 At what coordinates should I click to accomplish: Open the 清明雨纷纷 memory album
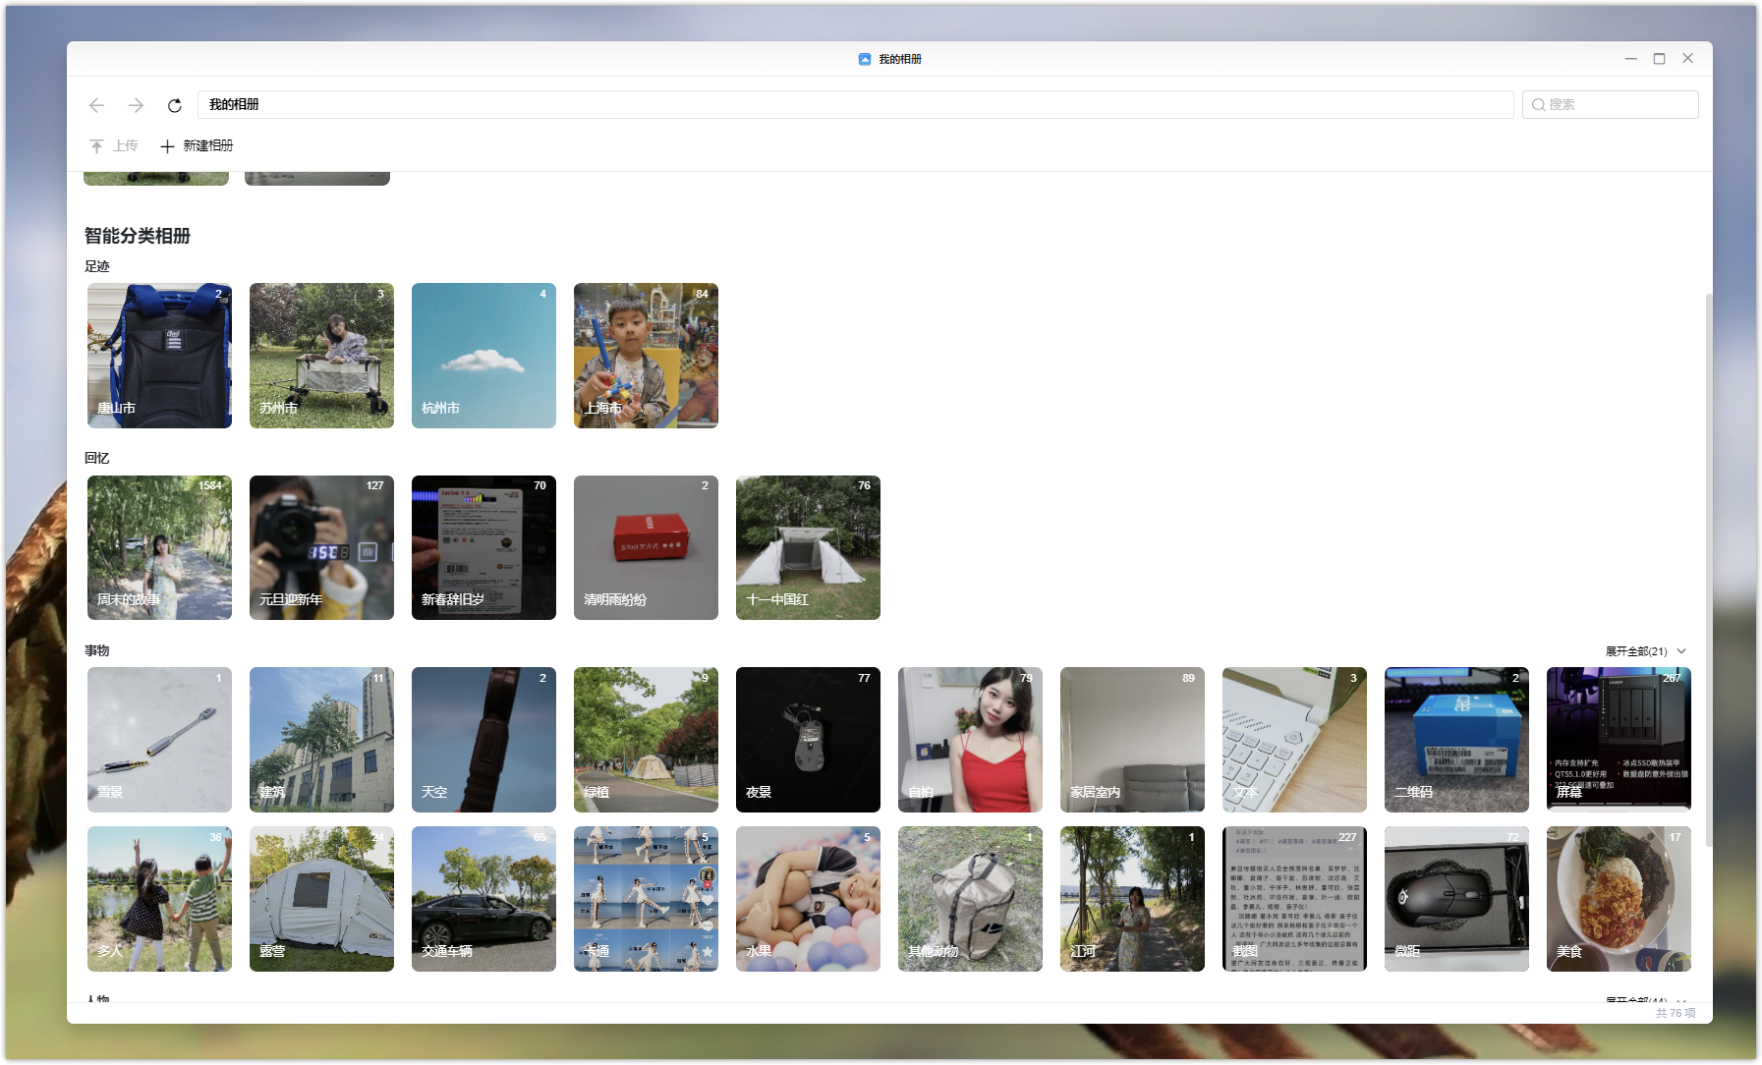pyautogui.click(x=646, y=547)
